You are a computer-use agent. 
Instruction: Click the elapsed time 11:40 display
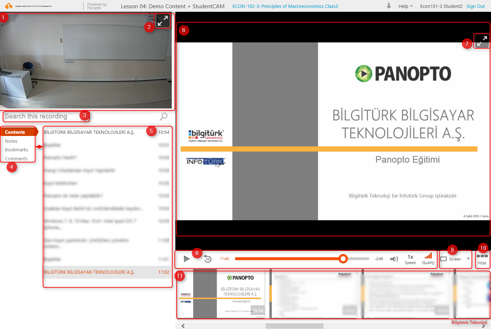pos(225,259)
